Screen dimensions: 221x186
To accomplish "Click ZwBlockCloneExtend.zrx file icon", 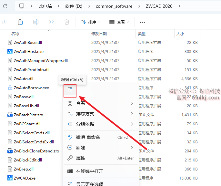I will 10,151.
